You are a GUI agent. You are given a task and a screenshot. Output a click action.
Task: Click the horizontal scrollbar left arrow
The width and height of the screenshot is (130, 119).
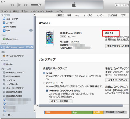[37, 106]
